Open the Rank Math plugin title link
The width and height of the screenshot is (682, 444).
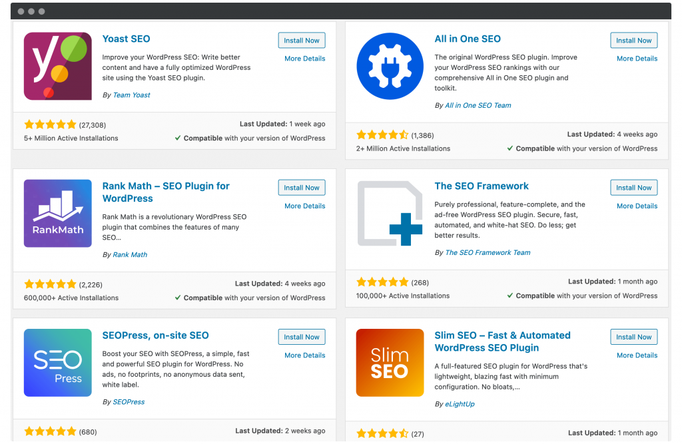tap(166, 192)
